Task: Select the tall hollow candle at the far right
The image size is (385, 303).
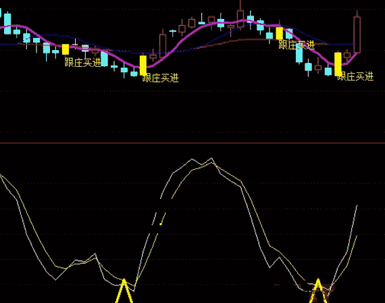Action: point(357,34)
